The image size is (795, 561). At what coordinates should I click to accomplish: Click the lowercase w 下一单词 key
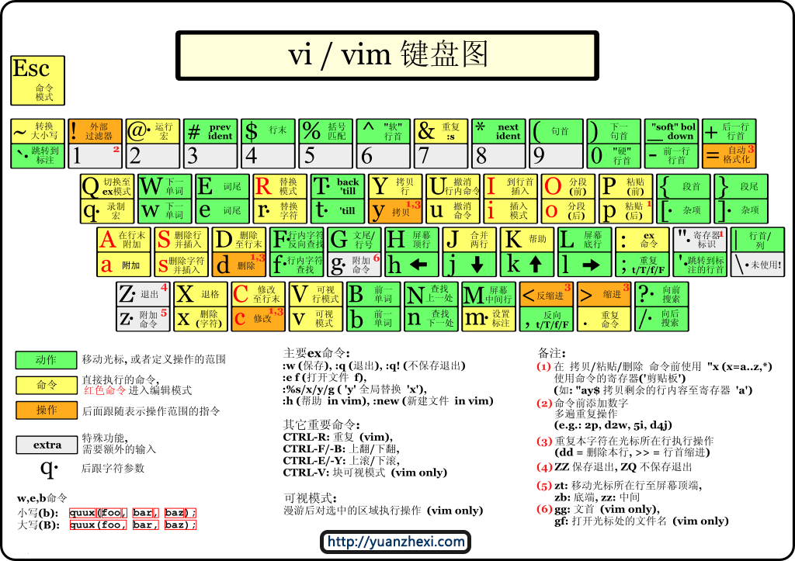tap(165, 211)
